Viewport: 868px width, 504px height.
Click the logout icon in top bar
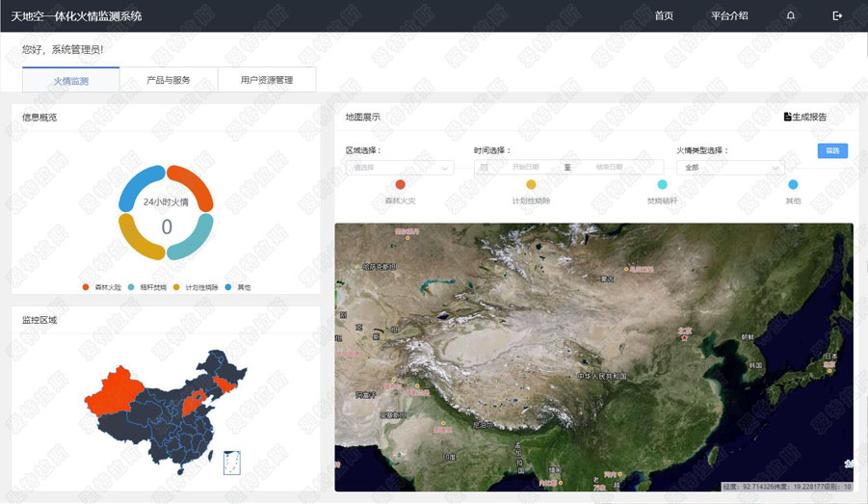tap(837, 15)
